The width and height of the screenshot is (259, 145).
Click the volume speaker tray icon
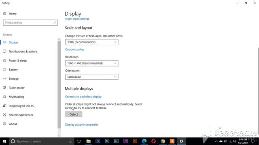(x=235, y=141)
